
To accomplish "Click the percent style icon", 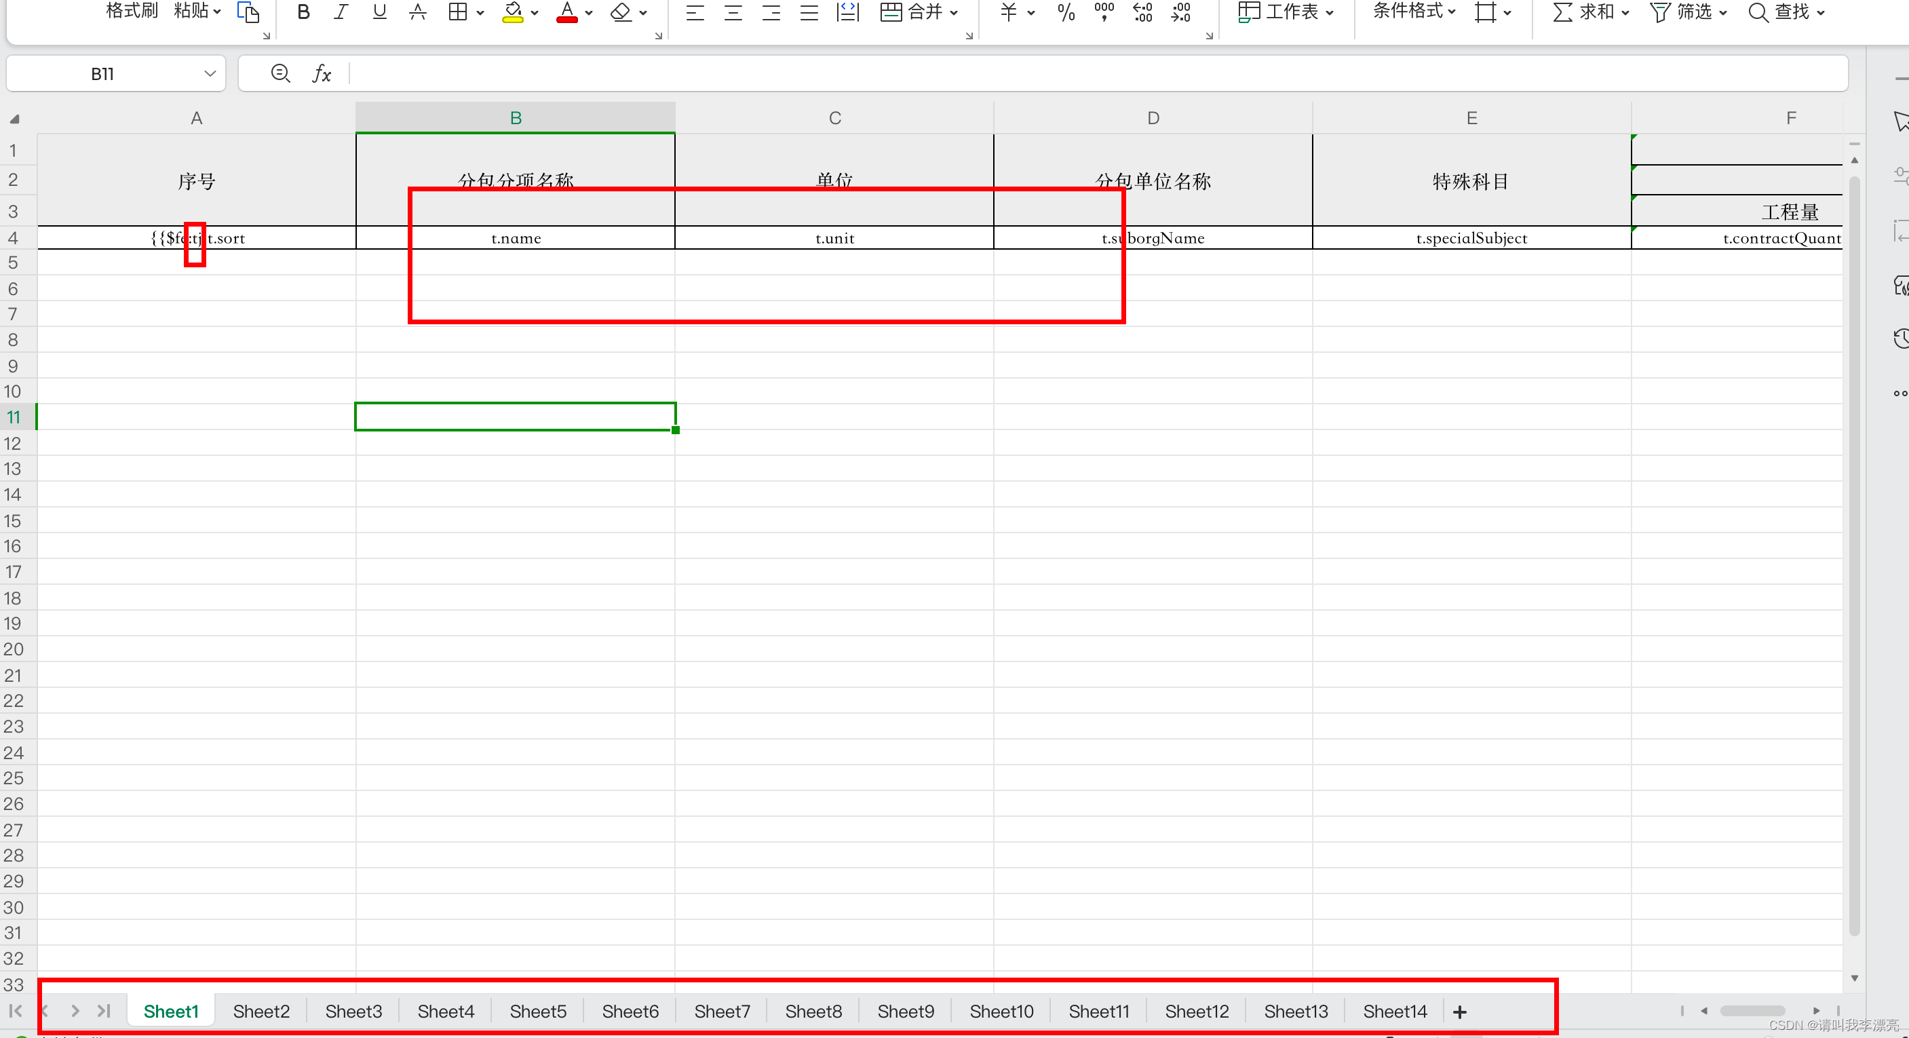I will pyautogui.click(x=1066, y=12).
